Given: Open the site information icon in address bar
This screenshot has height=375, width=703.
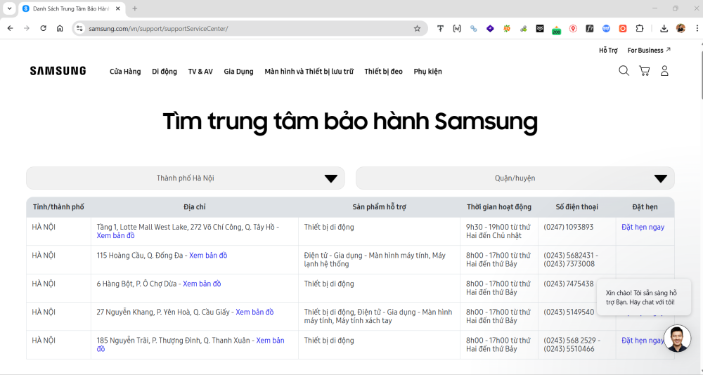Looking at the screenshot, I should coord(79,28).
